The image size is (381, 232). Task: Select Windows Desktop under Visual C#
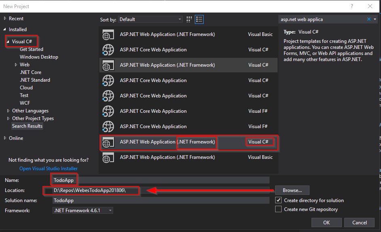tap(39, 57)
